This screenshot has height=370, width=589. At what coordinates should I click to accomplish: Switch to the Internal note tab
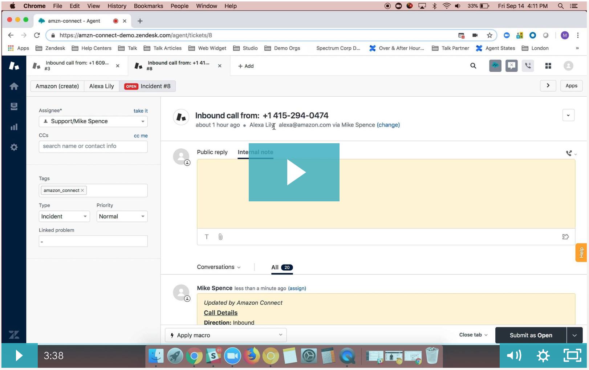(x=255, y=152)
